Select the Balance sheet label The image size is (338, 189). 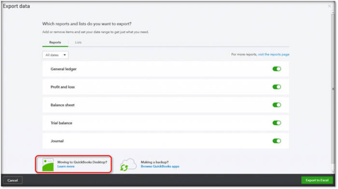click(x=62, y=105)
